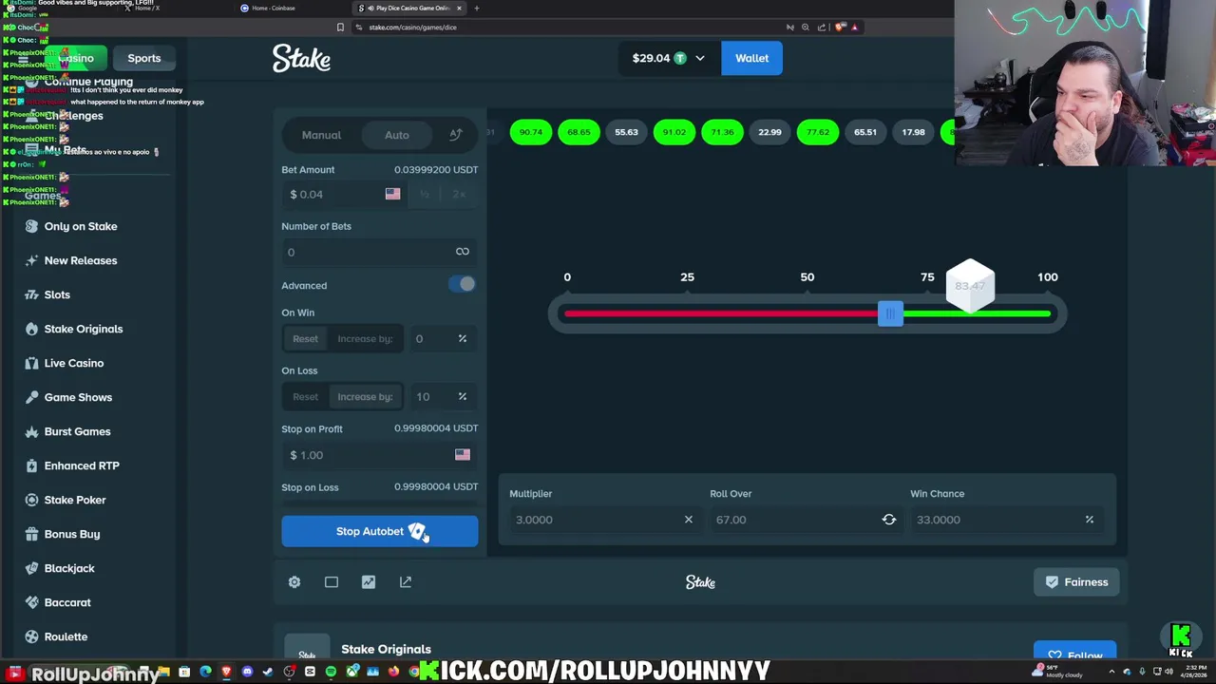Click the Stop Autobet button
This screenshot has height=684, width=1216.
tap(380, 531)
